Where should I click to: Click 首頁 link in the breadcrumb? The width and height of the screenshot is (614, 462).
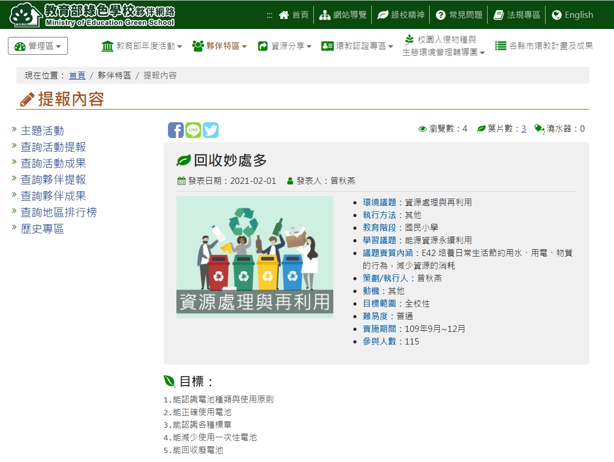tap(77, 75)
